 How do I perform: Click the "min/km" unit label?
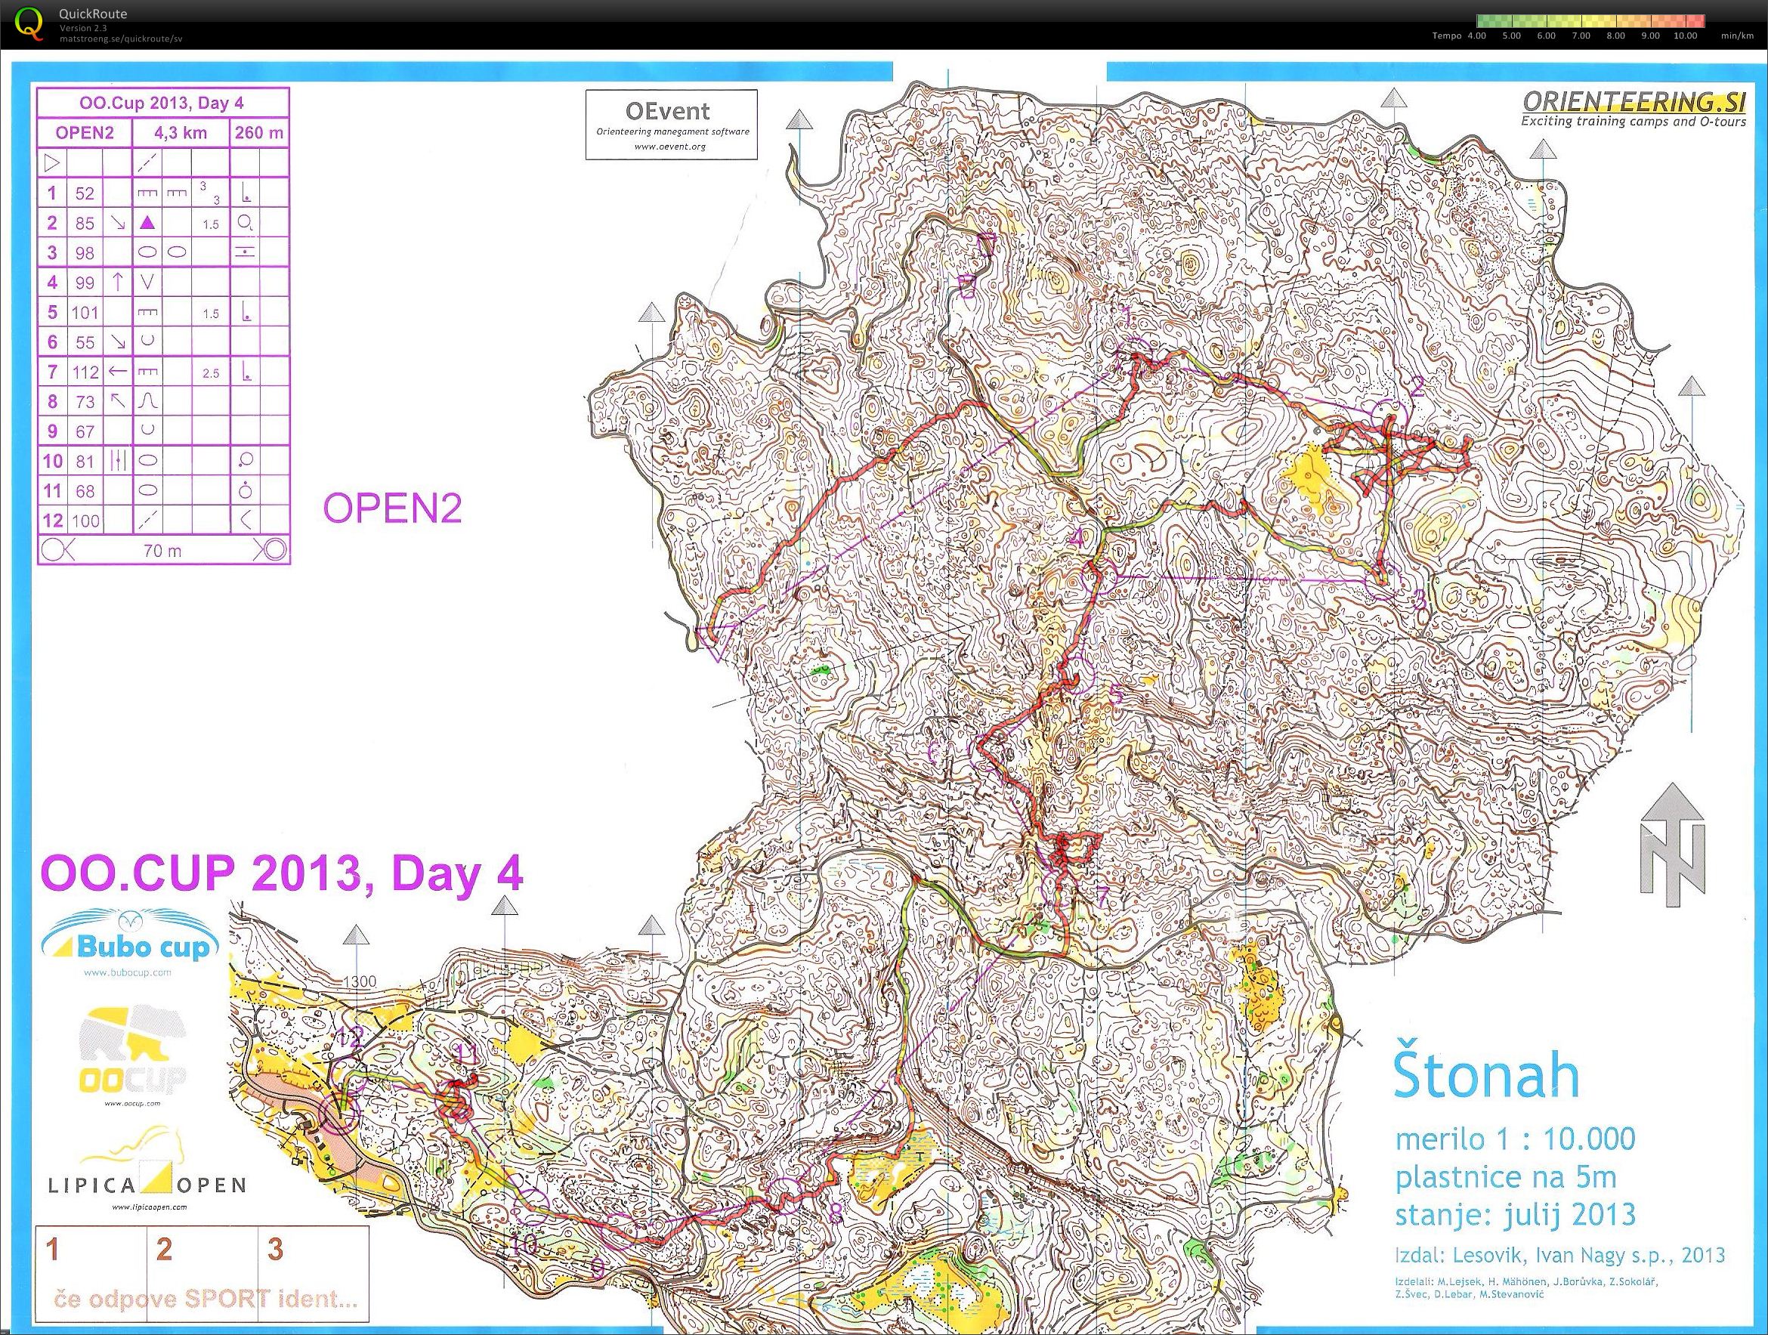1737,36
